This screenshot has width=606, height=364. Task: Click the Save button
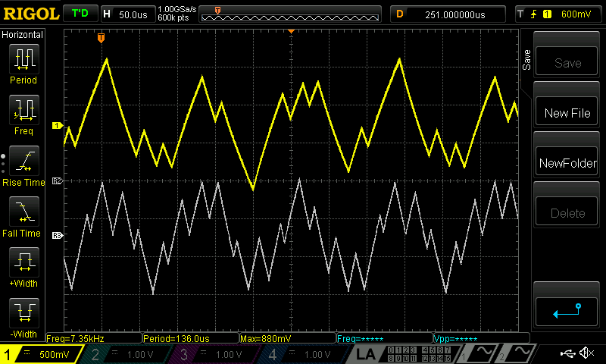point(567,61)
